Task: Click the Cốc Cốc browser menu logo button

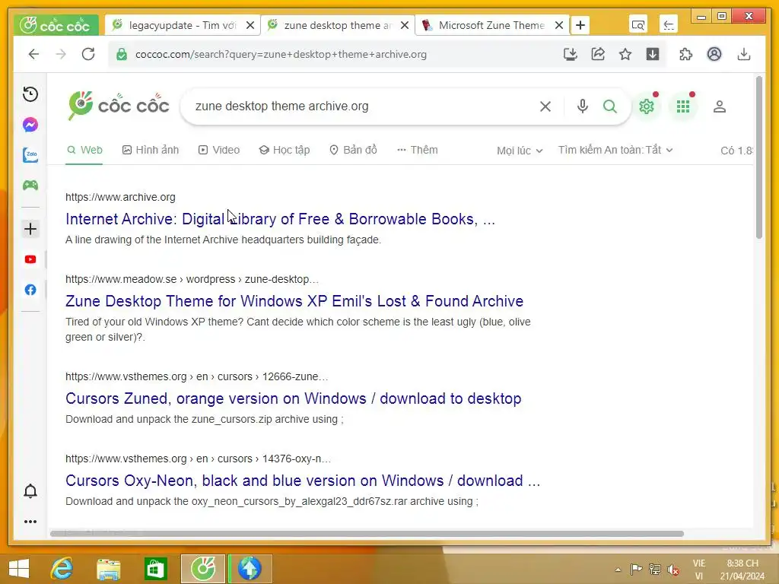Action: tap(56, 25)
